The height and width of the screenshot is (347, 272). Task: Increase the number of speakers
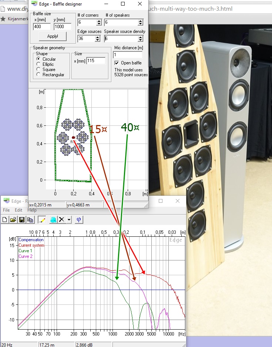(140, 21)
